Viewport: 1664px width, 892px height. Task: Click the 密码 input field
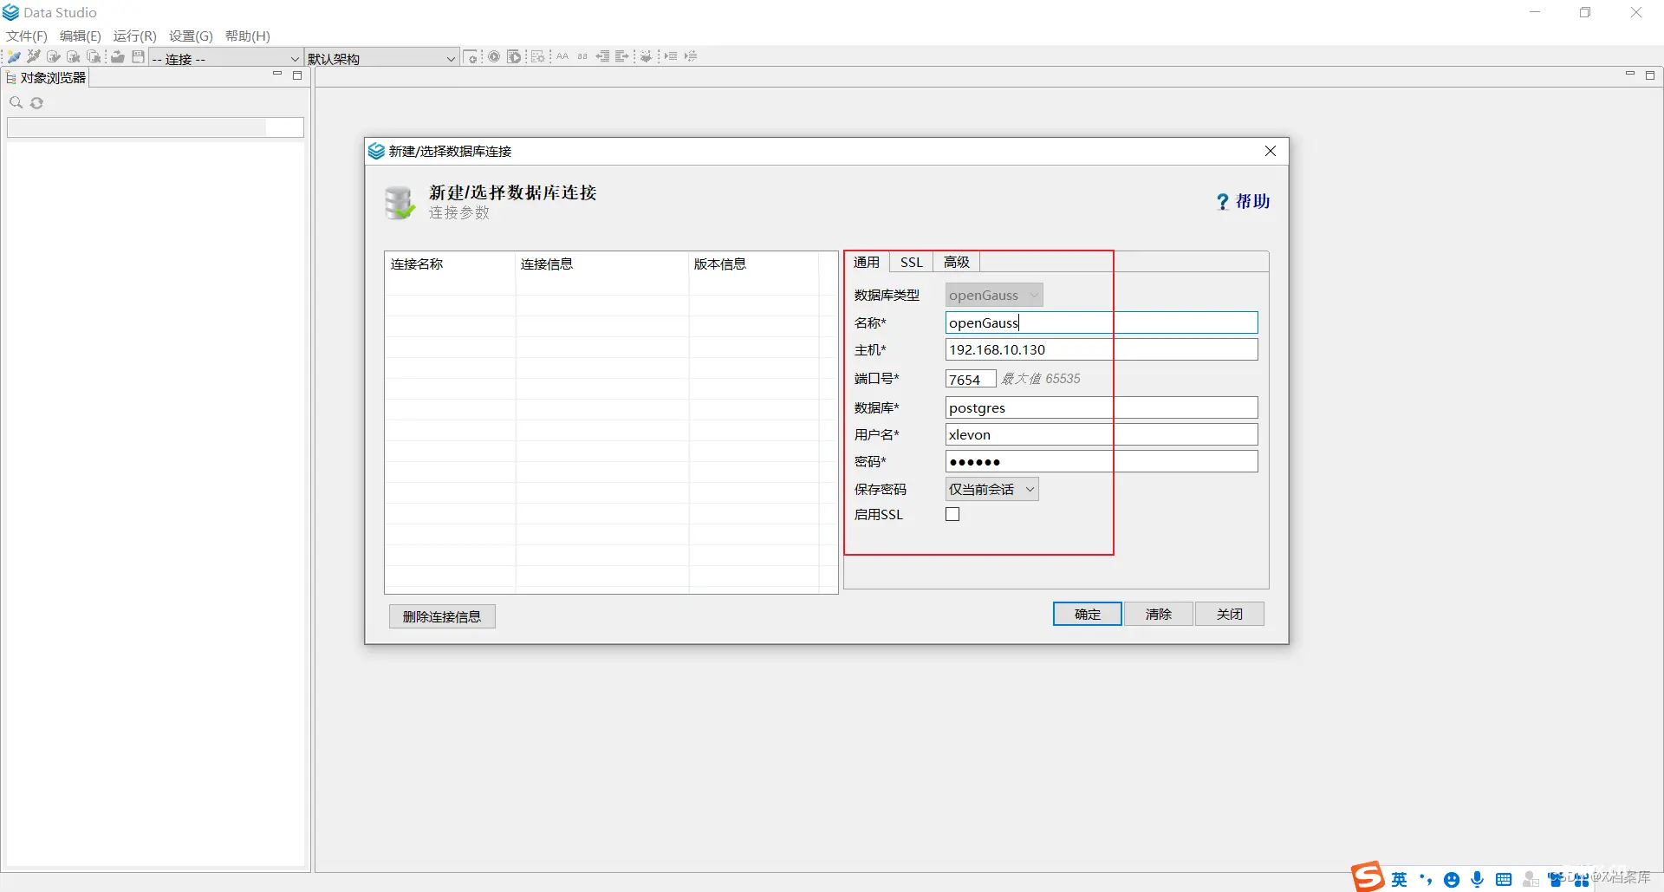pyautogui.click(x=1102, y=461)
